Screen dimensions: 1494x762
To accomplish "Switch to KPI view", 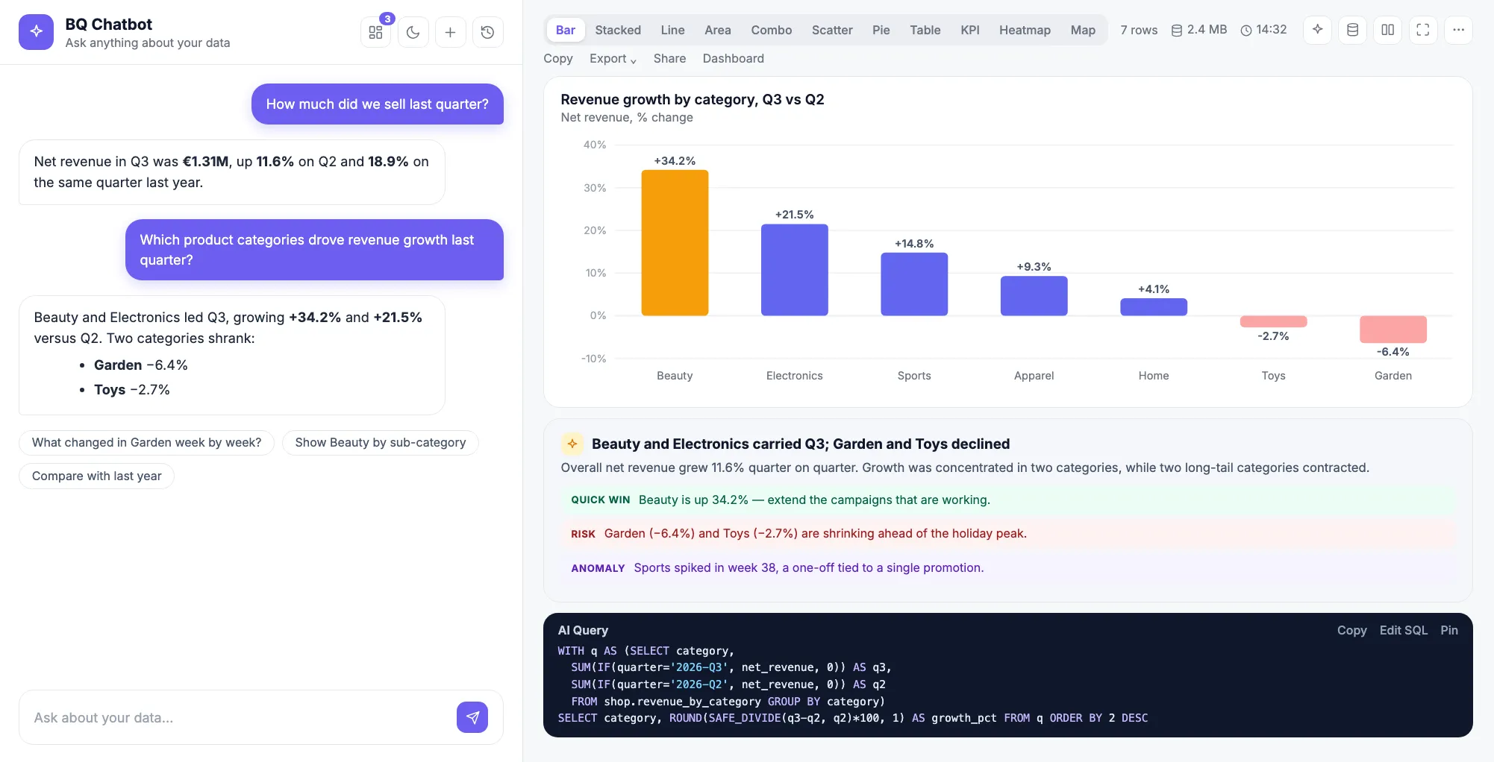I will [970, 30].
